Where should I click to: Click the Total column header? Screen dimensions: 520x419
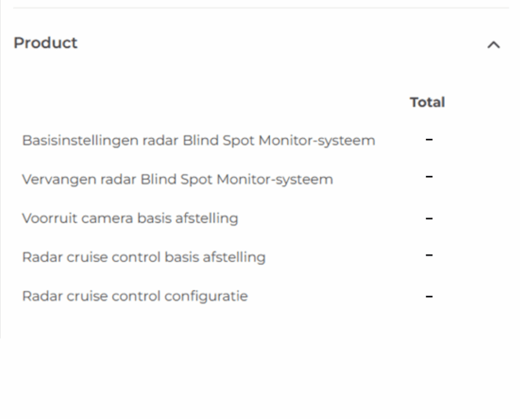click(x=428, y=102)
